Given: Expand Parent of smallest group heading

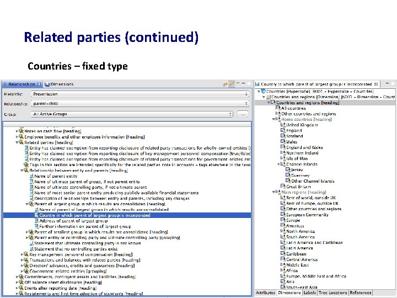Looking at the screenshot, I should coord(27,232).
